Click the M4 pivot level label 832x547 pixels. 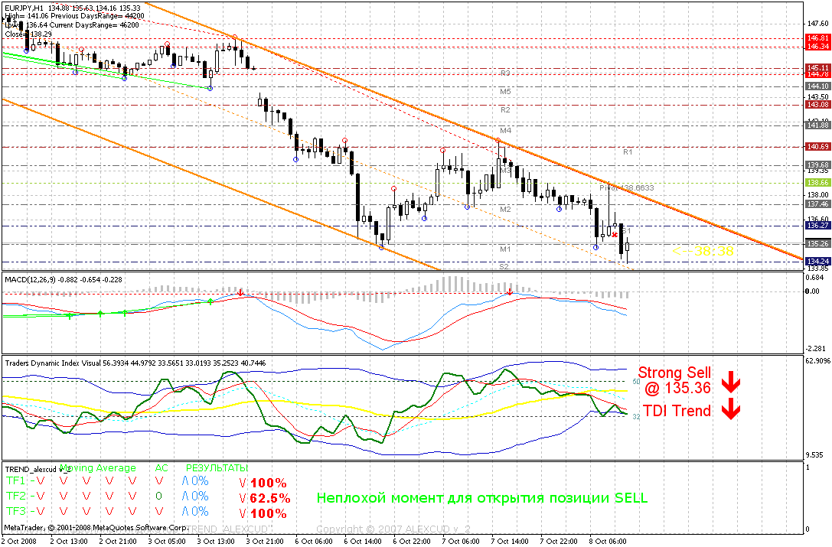coord(505,131)
